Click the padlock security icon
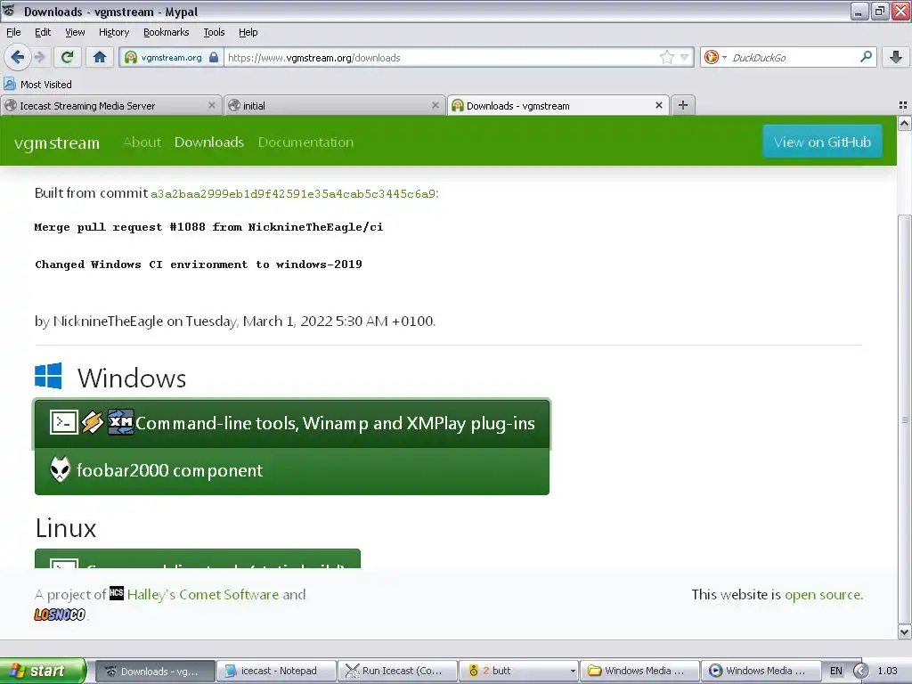912x684 pixels. pyautogui.click(x=214, y=58)
